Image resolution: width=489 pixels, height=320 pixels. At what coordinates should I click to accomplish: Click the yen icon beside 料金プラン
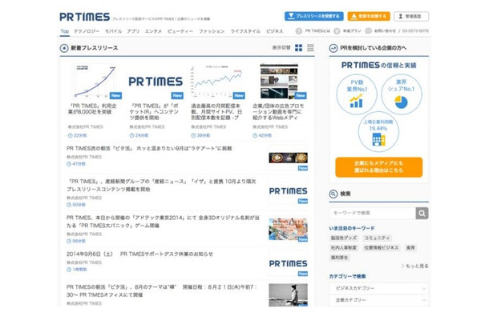coord(337,31)
